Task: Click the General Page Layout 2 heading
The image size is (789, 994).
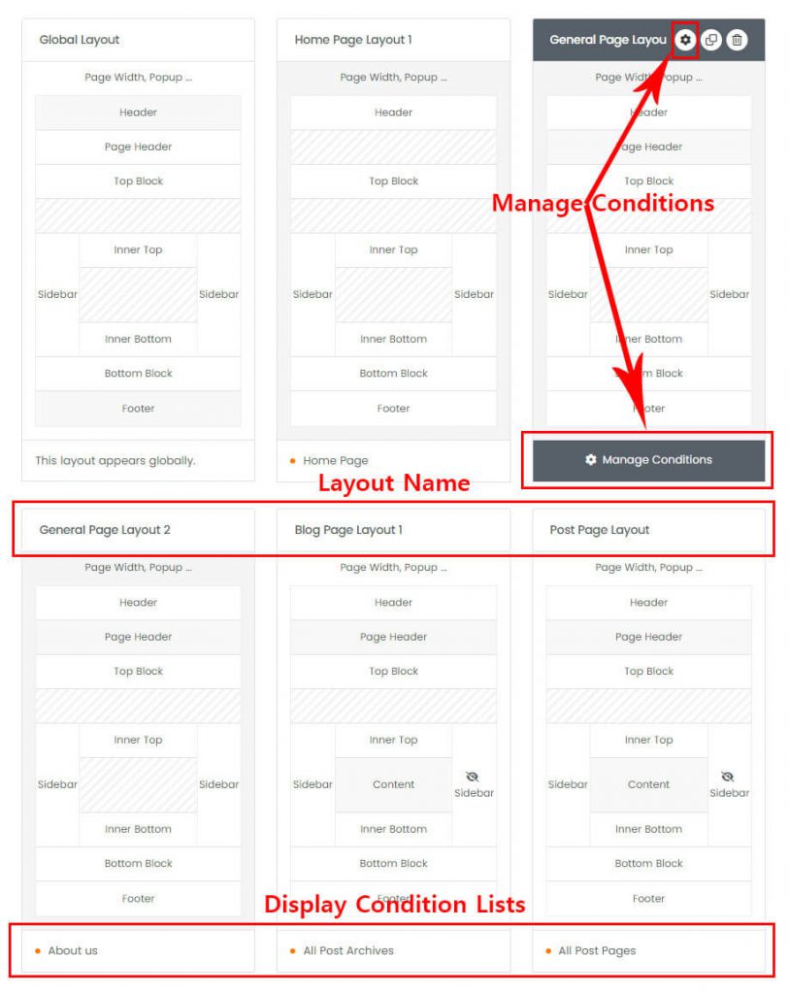Action: point(104,530)
